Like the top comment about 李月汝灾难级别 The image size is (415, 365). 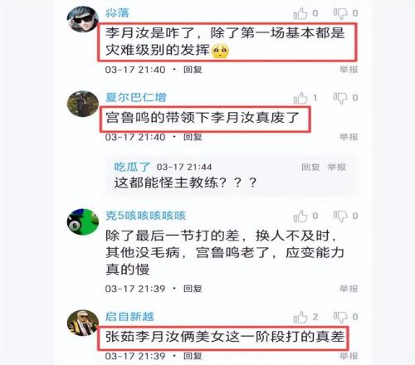(300, 13)
